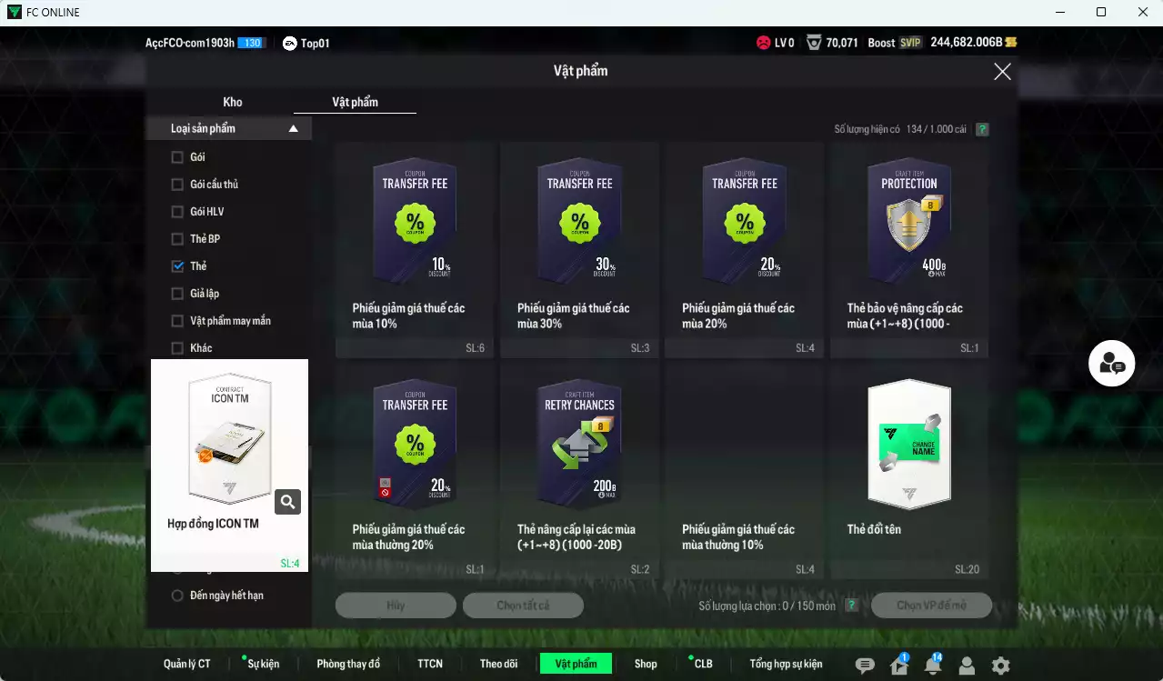The image size is (1163, 681).
Task: Click the quantity label SL:6
Action: pyautogui.click(x=475, y=348)
